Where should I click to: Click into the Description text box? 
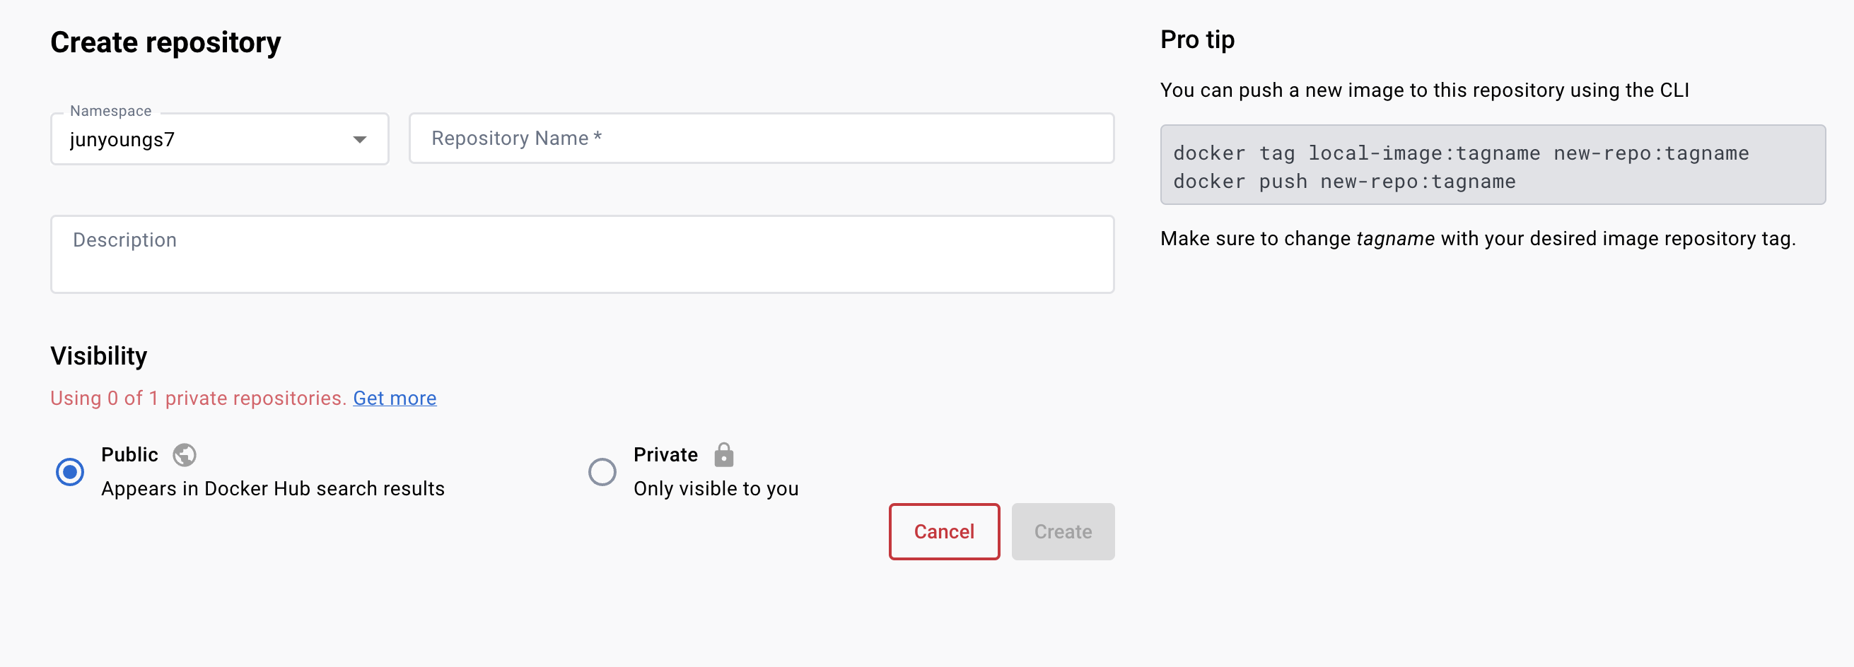582,254
